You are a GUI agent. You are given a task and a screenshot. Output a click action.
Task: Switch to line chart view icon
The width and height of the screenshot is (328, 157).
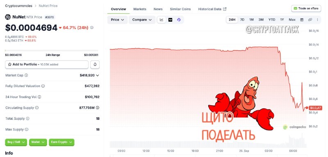[x=162, y=20]
